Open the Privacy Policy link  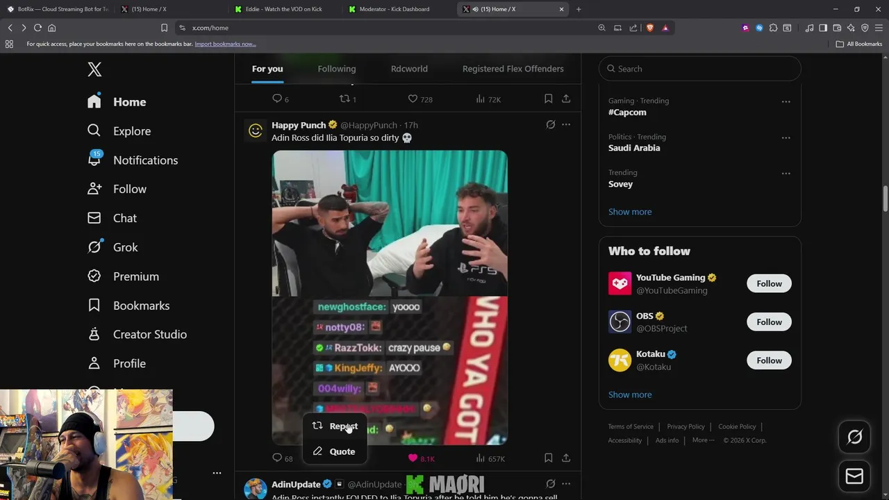[x=686, y=426]
